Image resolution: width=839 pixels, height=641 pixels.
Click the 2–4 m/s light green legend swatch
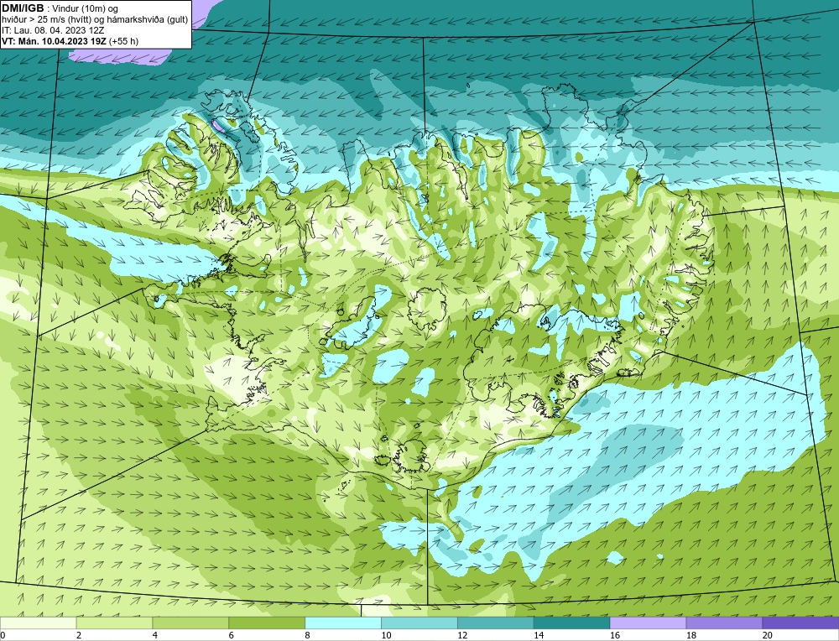point(114,623)
